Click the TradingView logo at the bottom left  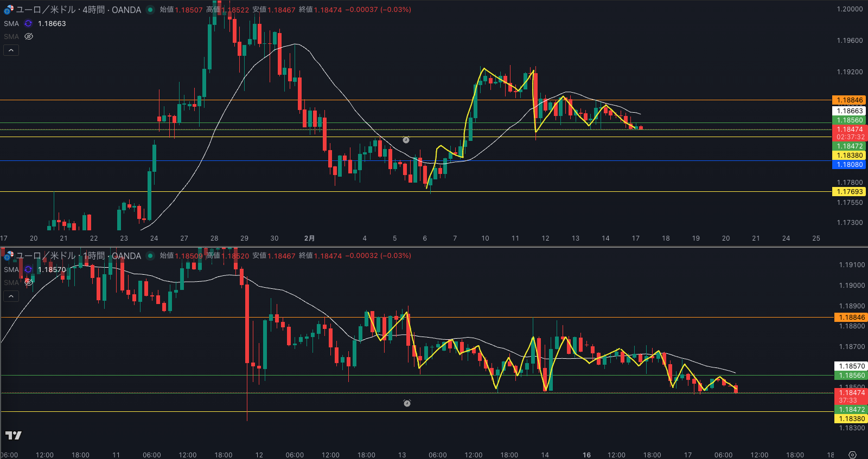click(x=14, y=435)
